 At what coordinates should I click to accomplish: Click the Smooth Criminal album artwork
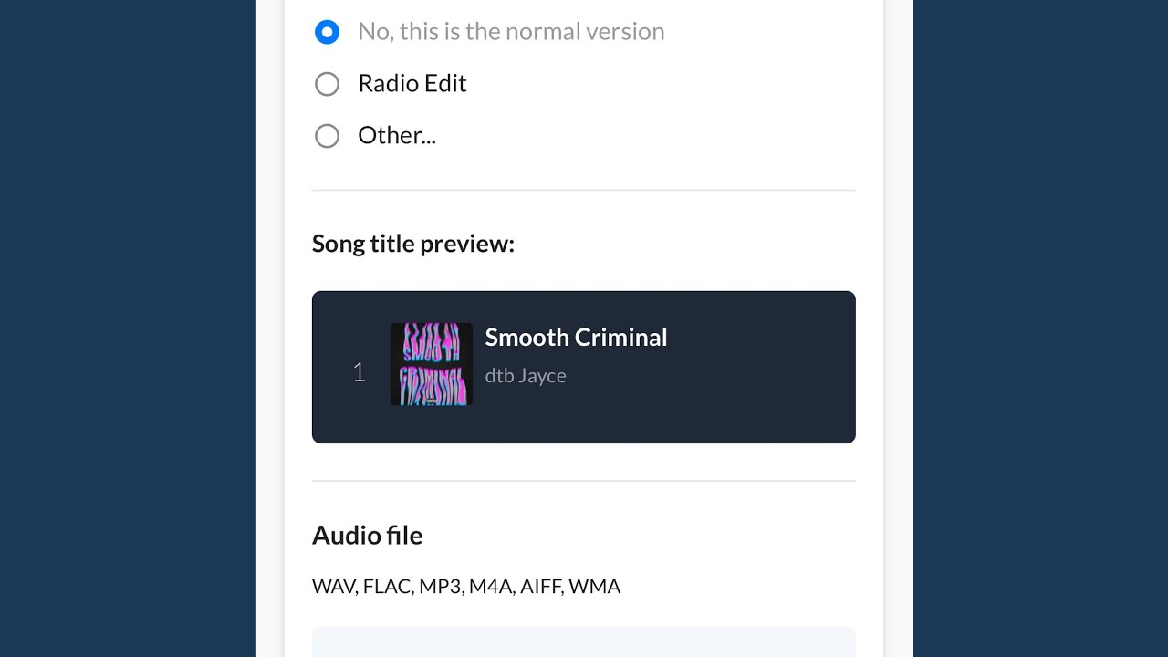coord(431,364)
